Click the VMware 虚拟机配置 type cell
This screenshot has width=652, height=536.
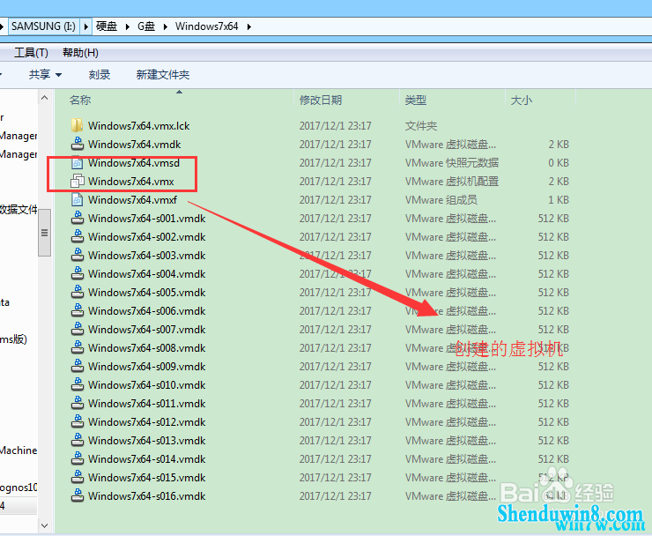click(452, 182)
